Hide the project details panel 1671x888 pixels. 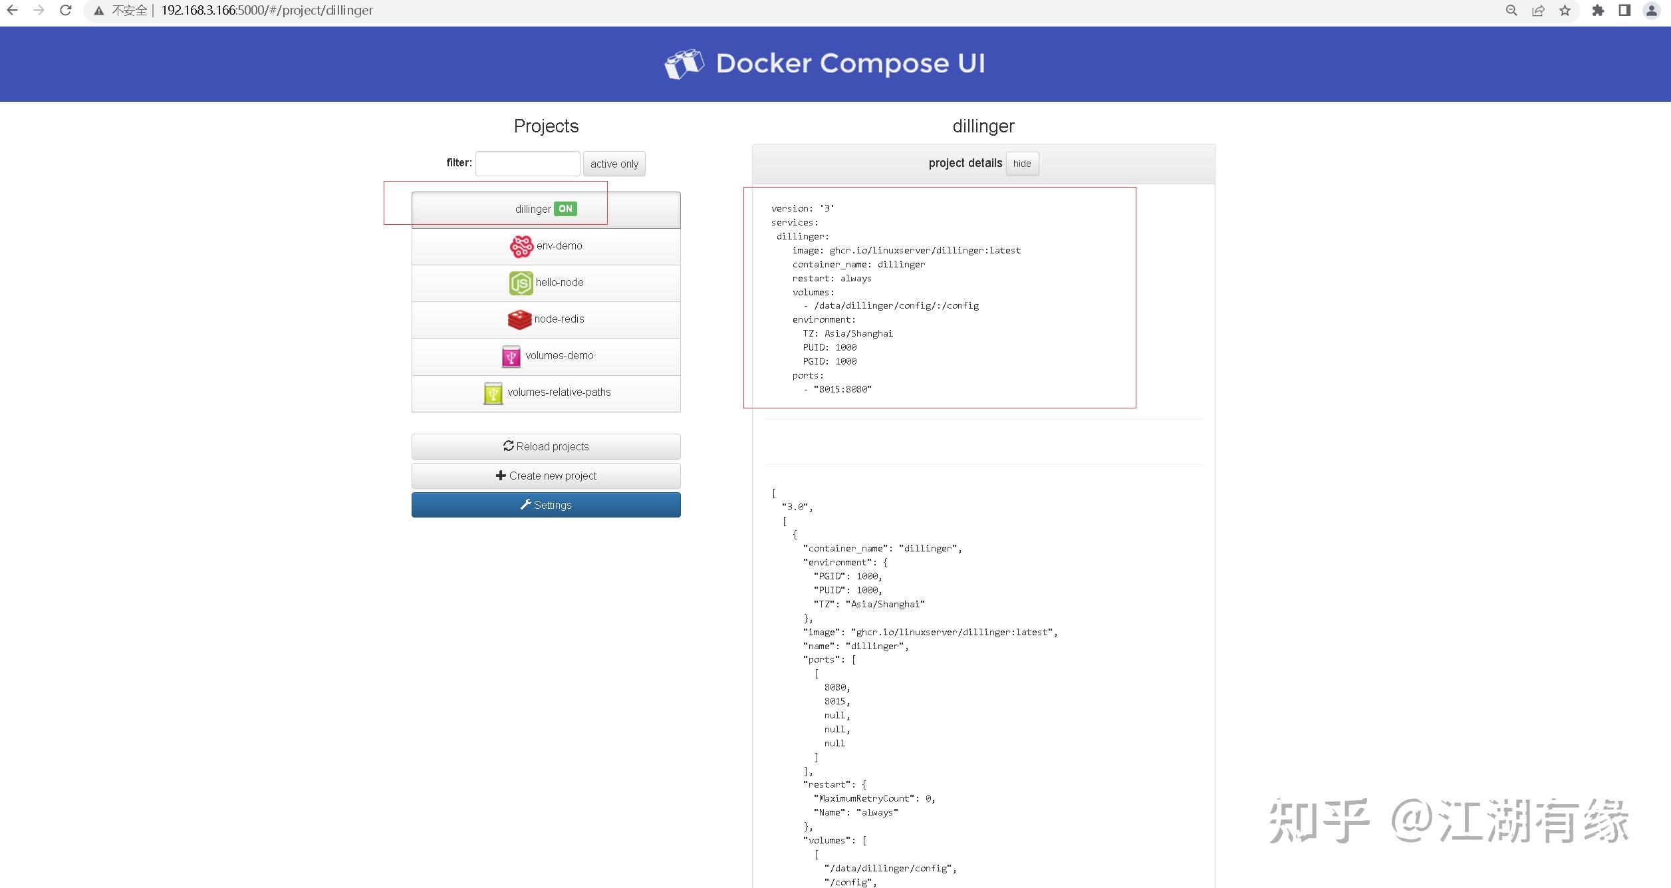coord(1021,164)
